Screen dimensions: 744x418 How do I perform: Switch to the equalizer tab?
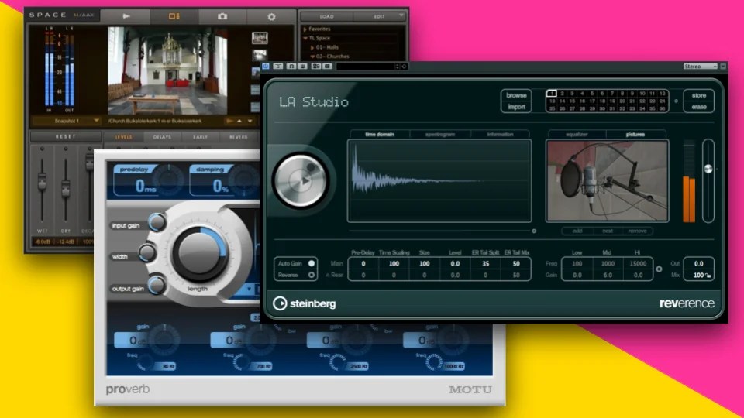(577, 135)
